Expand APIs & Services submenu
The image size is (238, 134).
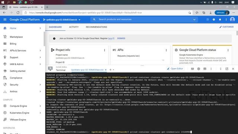40,51
